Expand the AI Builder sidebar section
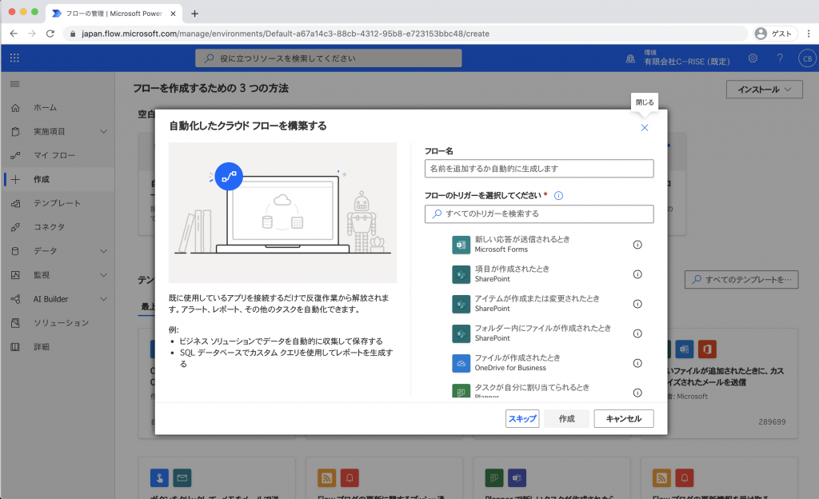This screenshot has width=819, height=499. [103, 299]
